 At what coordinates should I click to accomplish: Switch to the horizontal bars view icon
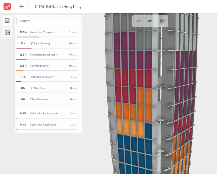coord(150,21)
